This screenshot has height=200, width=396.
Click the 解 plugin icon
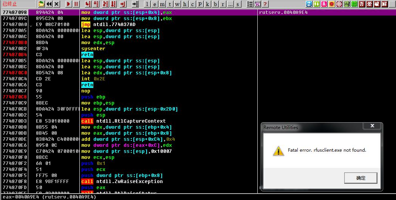(385, 4)
